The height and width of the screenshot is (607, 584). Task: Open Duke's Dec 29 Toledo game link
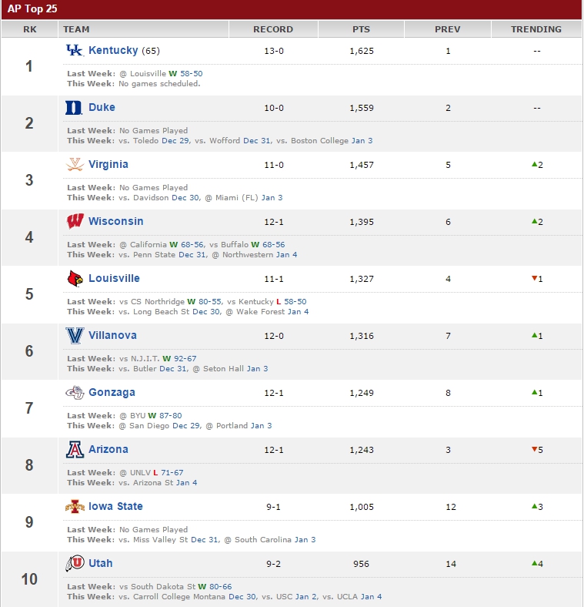[175, 140]
